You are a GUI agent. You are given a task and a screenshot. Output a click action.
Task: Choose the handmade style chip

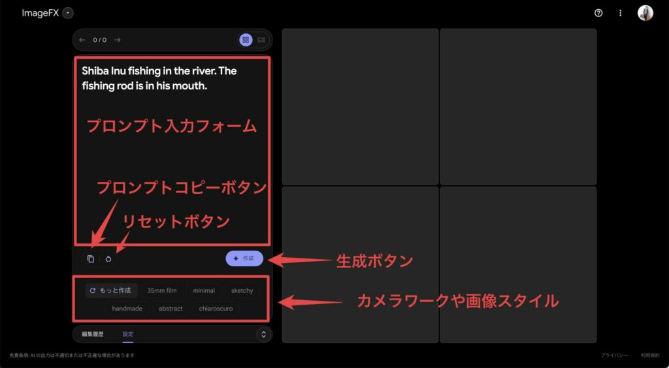tap(127, 308)
